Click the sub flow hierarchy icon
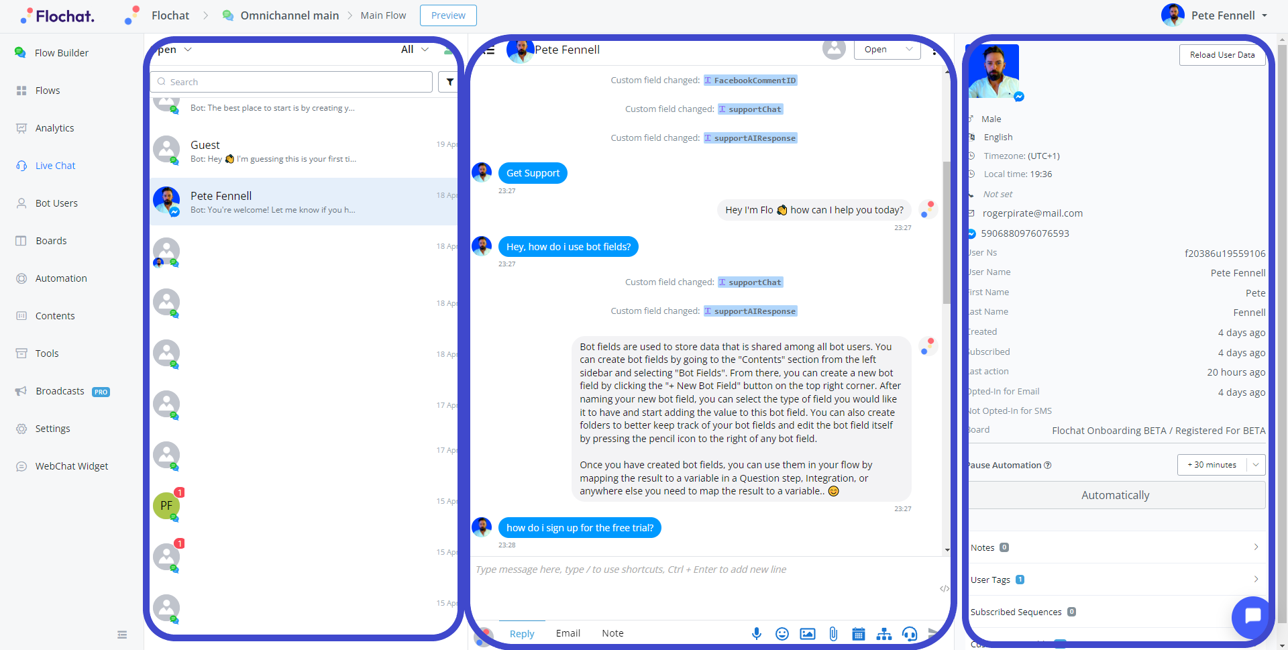The image size is (1288, 650). point(884,633)
